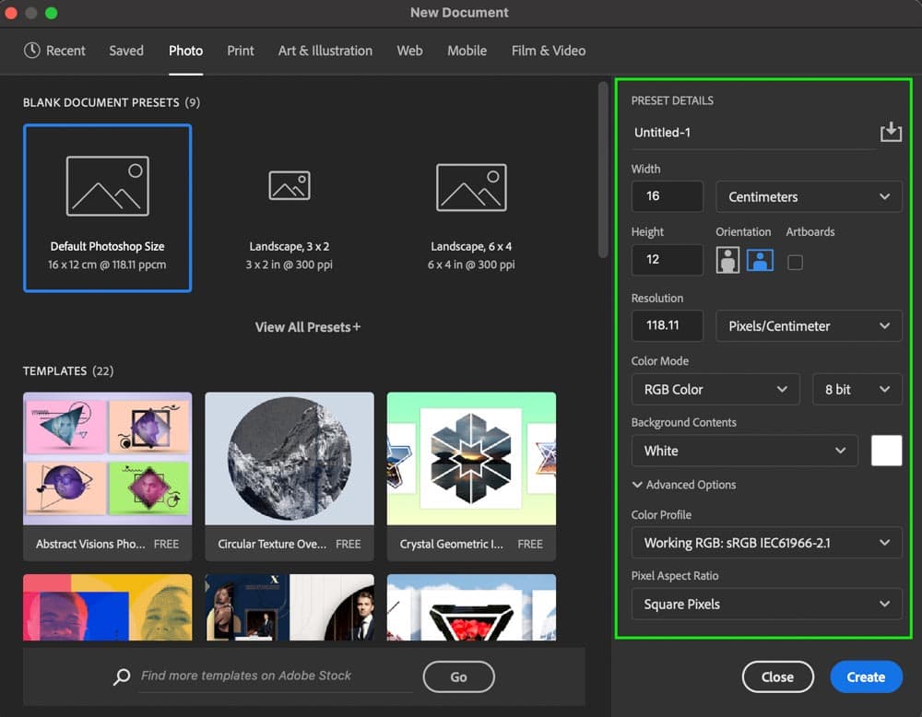The width and height of the screenshot is (922, 717).
Task: Switch to the Print tab
Action: (241, 51)
